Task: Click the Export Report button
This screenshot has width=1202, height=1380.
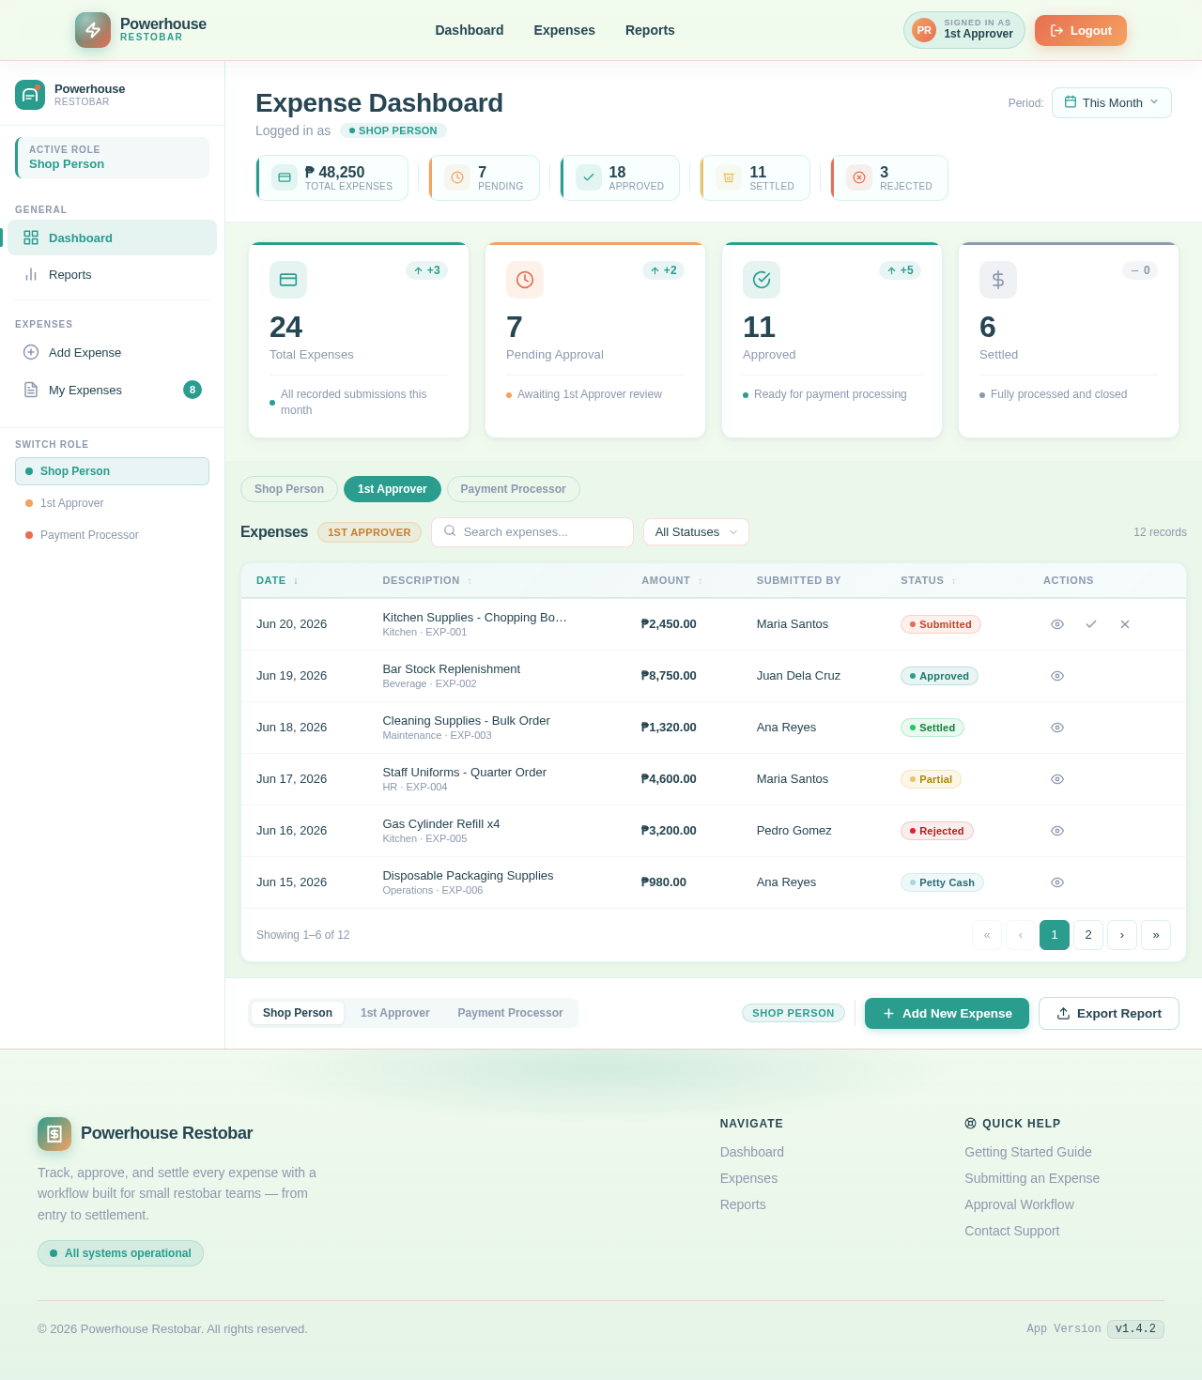Action: (1109, 1013)
